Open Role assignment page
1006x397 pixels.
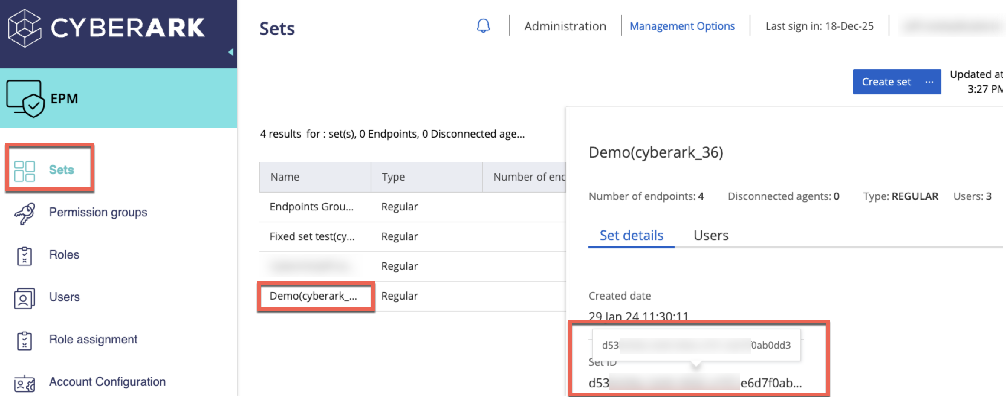click(93, 339)
